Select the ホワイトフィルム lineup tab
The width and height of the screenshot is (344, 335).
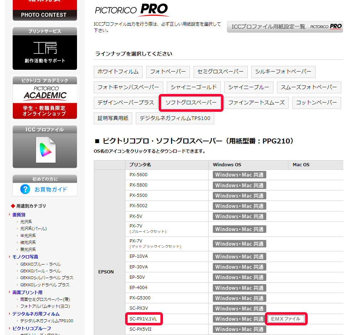click(118, 72)
